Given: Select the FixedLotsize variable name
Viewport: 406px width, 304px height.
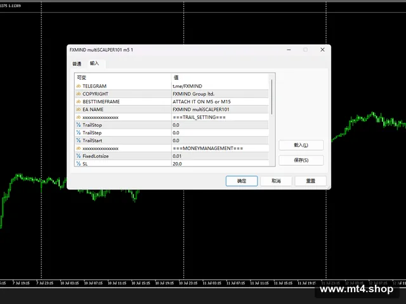Looking at the screenshot, I should (96, 156).
